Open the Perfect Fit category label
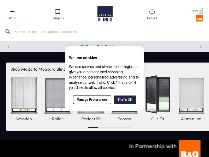This screenshot has height=157, width=209. tap(91, 119)
